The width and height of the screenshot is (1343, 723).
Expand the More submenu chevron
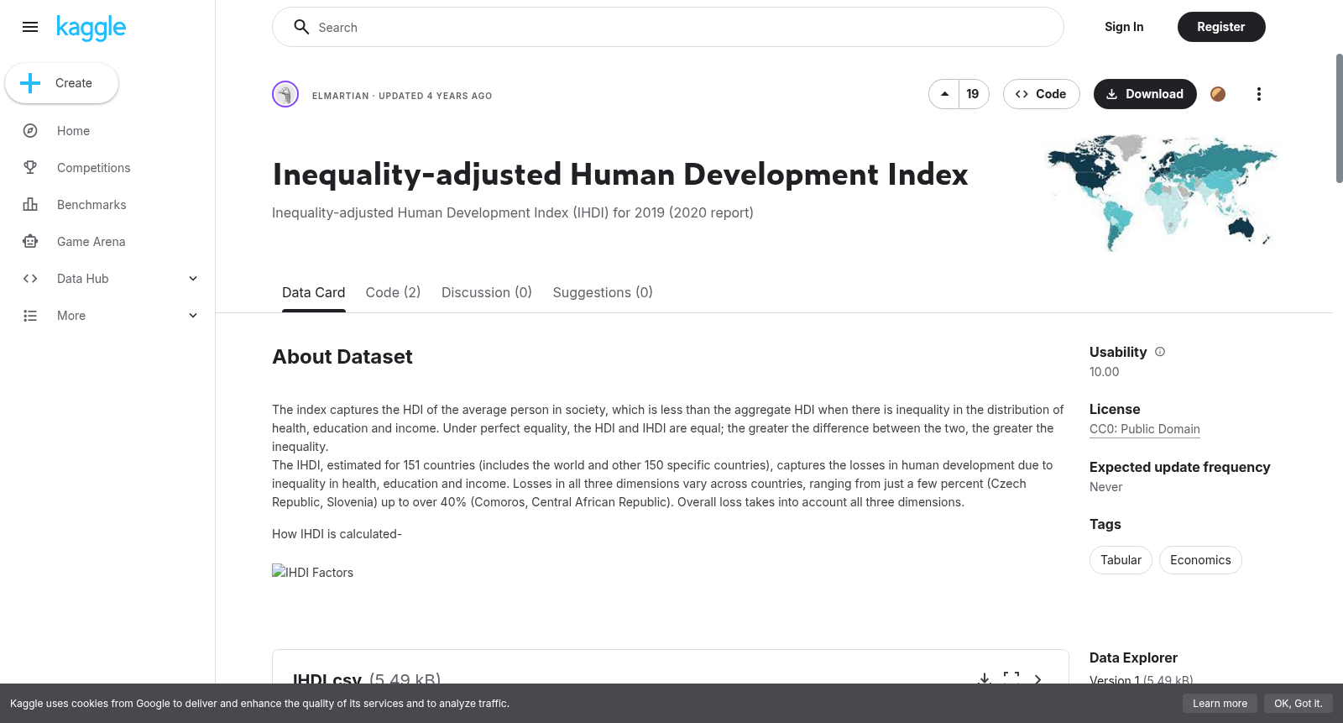click(193, 316)
